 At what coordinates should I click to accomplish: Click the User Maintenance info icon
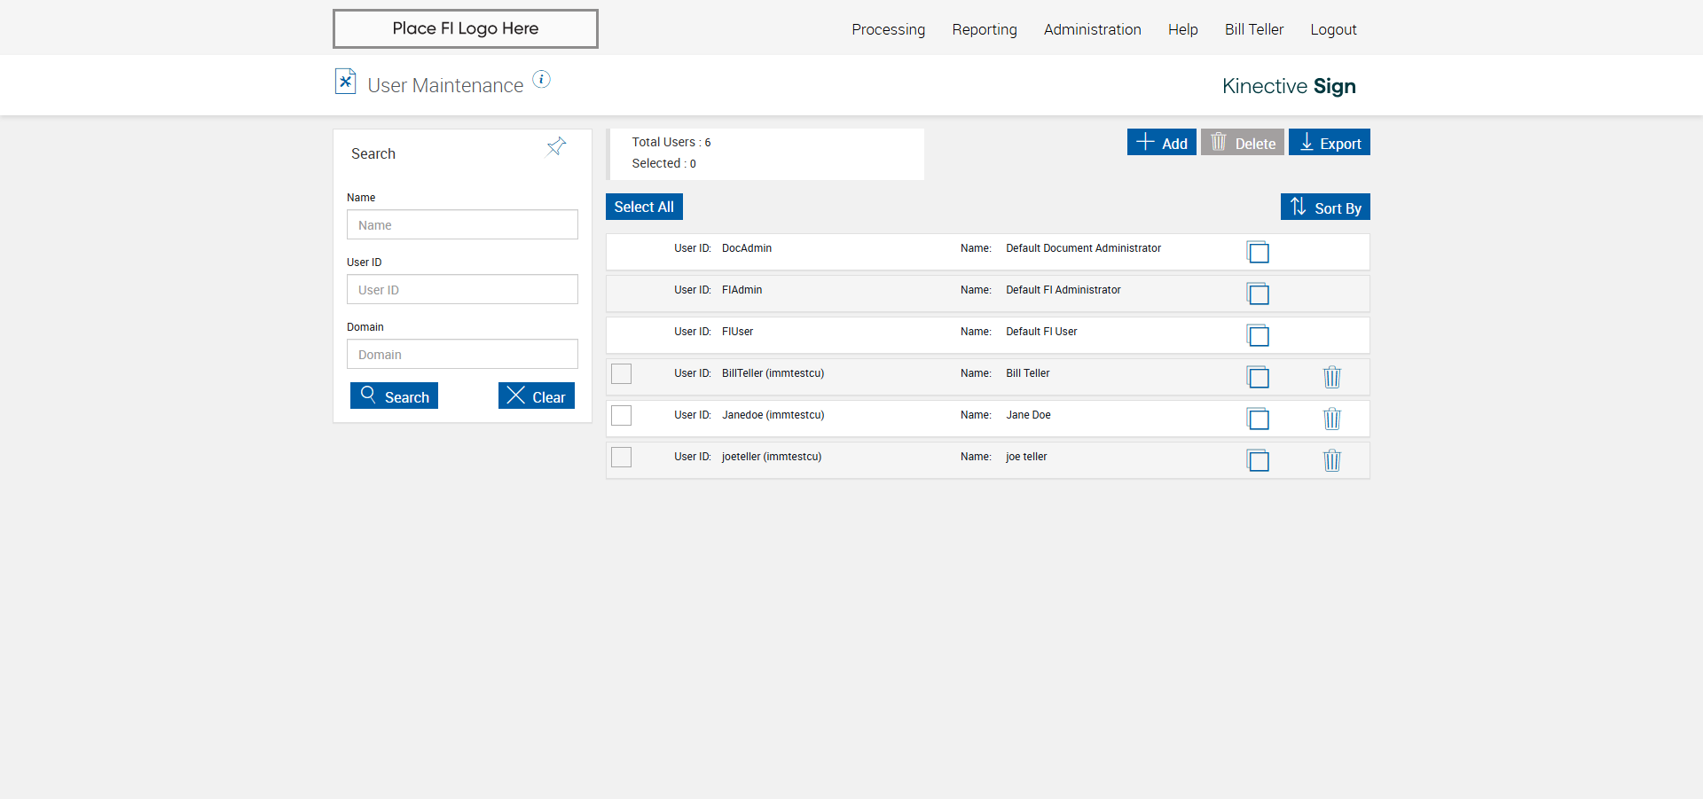click(541, 80)
